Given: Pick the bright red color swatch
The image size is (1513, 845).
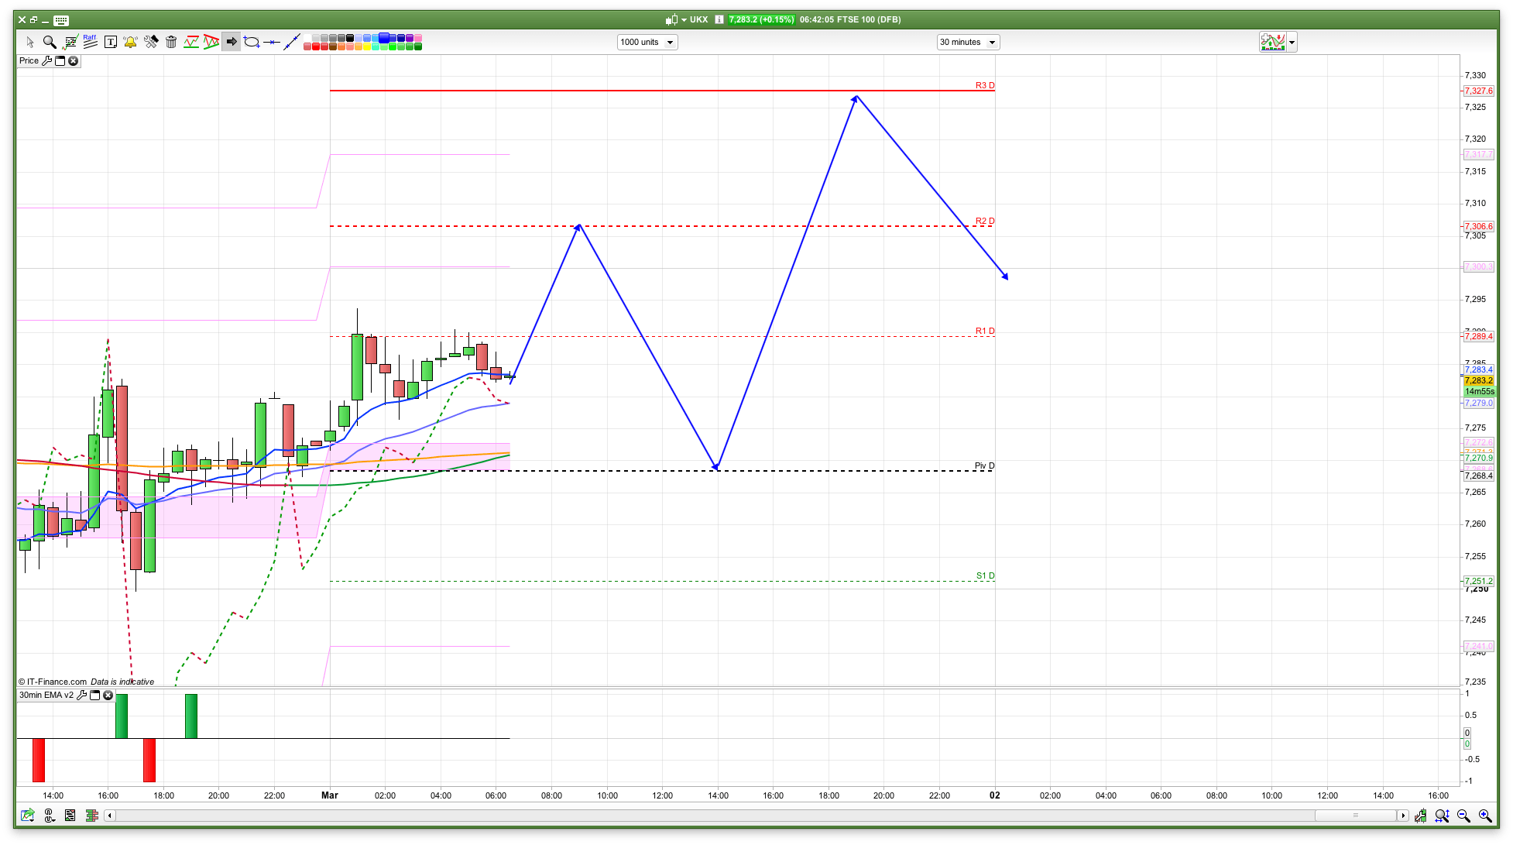Looking at the screenshot, I should pyautogui.click(x=316, y=47).
